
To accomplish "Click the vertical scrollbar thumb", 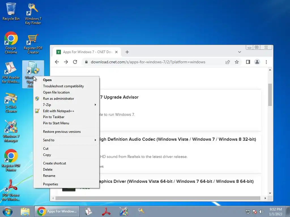I will (270, 95).
